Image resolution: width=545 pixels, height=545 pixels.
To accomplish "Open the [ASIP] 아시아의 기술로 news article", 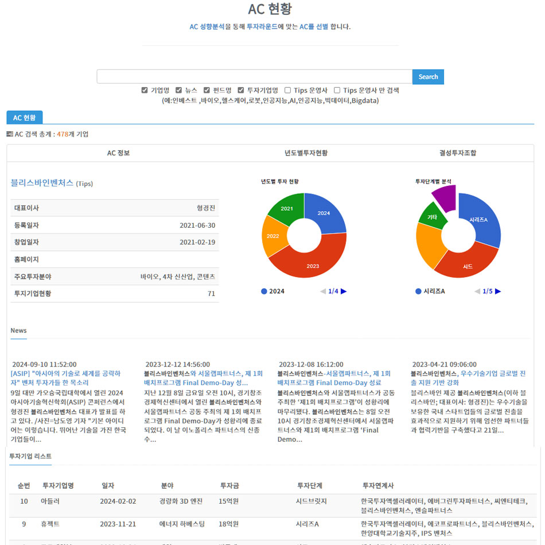I will pyautogui.click(x=66, y=378).
